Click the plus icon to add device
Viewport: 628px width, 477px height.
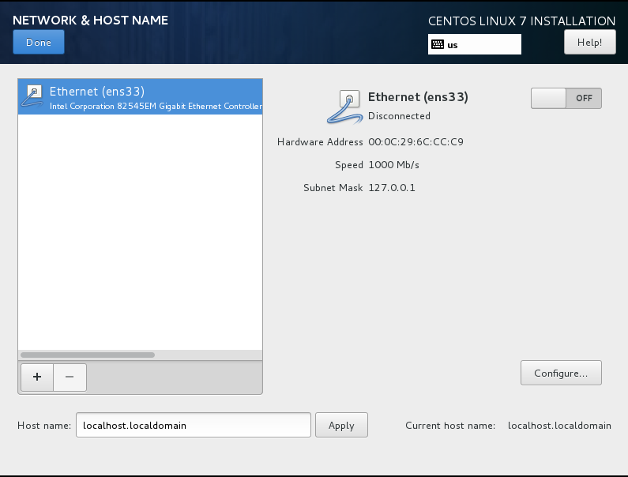(x=37, y=377)
